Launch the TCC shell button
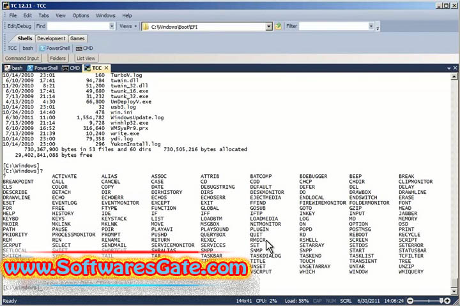The width and height of the screenshot is (460, 306). (12, 48)
